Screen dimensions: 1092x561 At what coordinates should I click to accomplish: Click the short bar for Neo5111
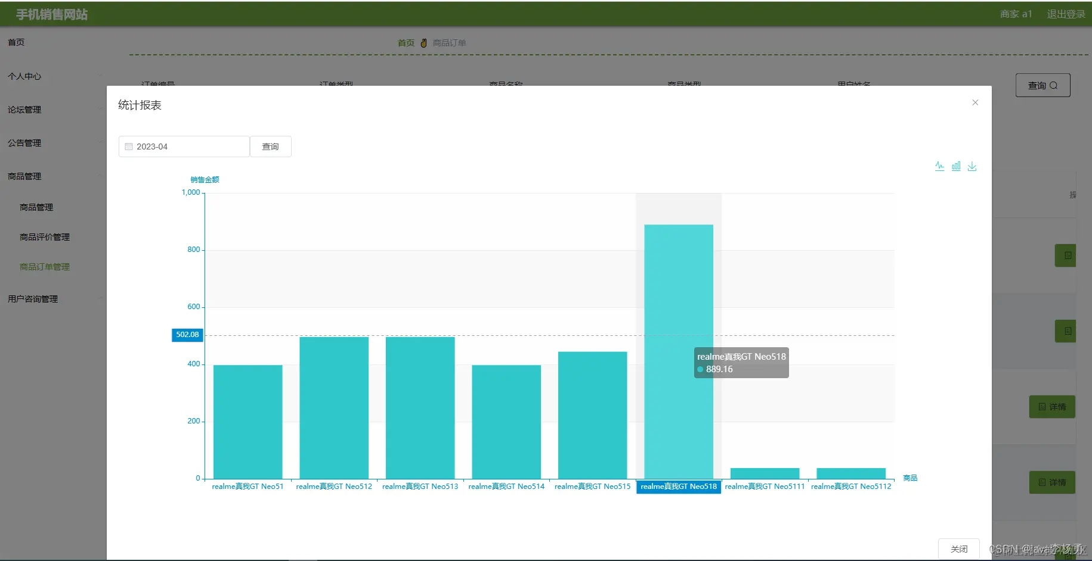765,473
